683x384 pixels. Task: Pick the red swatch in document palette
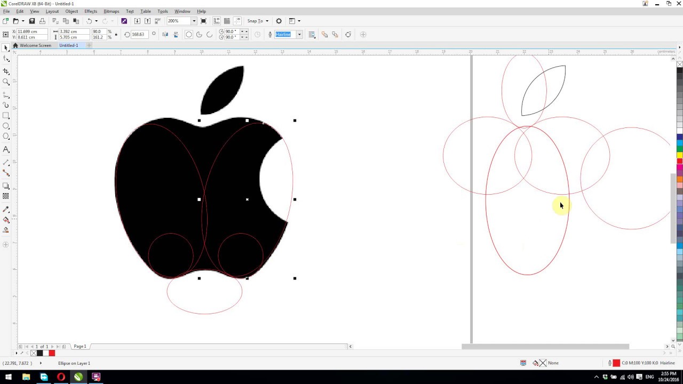52,353
